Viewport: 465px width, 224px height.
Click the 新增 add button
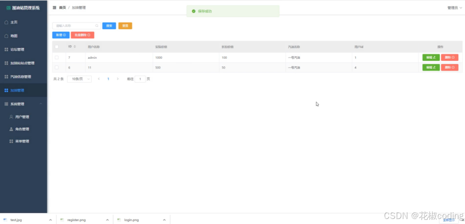(x=61, y=35)
